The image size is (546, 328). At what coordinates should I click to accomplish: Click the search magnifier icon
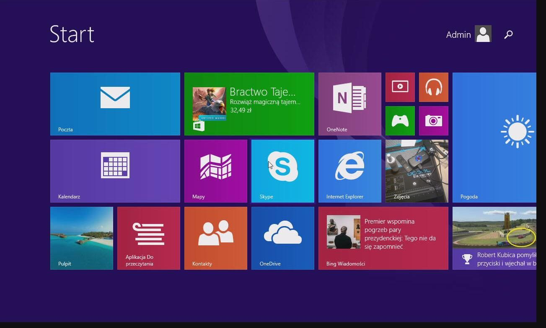pos(508,34)
